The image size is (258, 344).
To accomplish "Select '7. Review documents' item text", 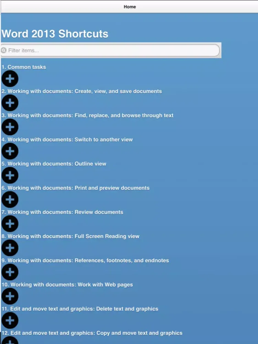I will click(x=62, y=212).
